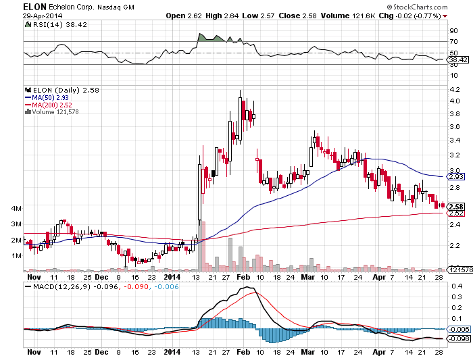Click Apr on the MACD panel date axis

[379, 352]
